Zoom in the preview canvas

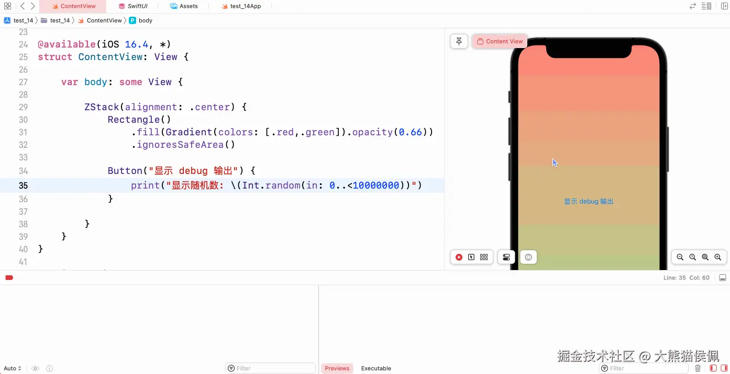coord(717,257)
